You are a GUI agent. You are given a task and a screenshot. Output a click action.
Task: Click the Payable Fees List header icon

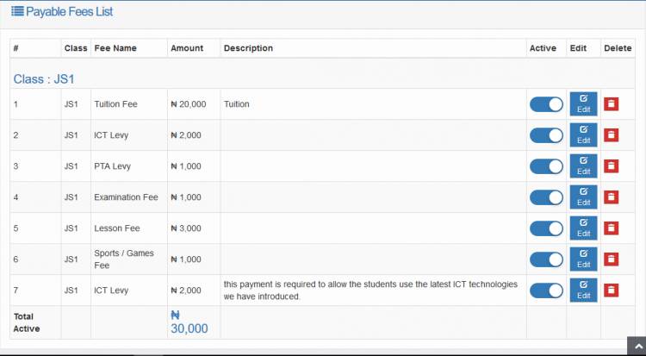click(x=17, y=12)
